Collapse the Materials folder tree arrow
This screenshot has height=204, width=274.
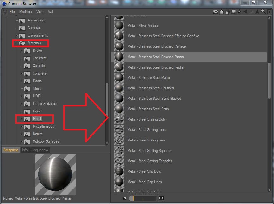[16, 43]
